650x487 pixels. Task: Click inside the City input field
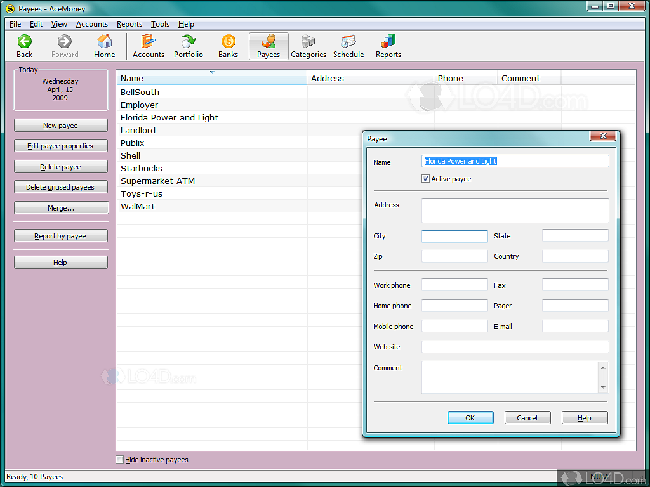pyautogui.click(x=454, y=235)
